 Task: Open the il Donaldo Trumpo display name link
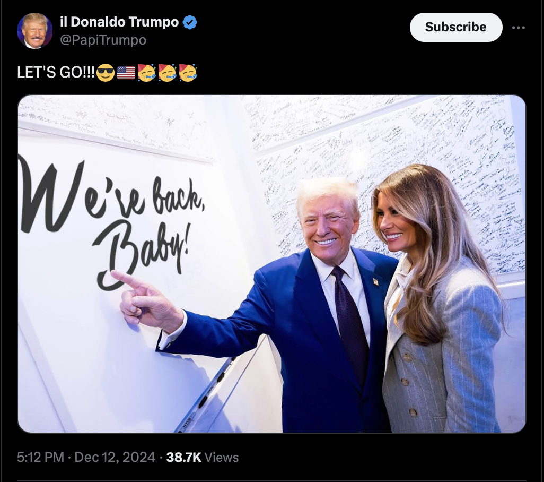tap(119, 22)
